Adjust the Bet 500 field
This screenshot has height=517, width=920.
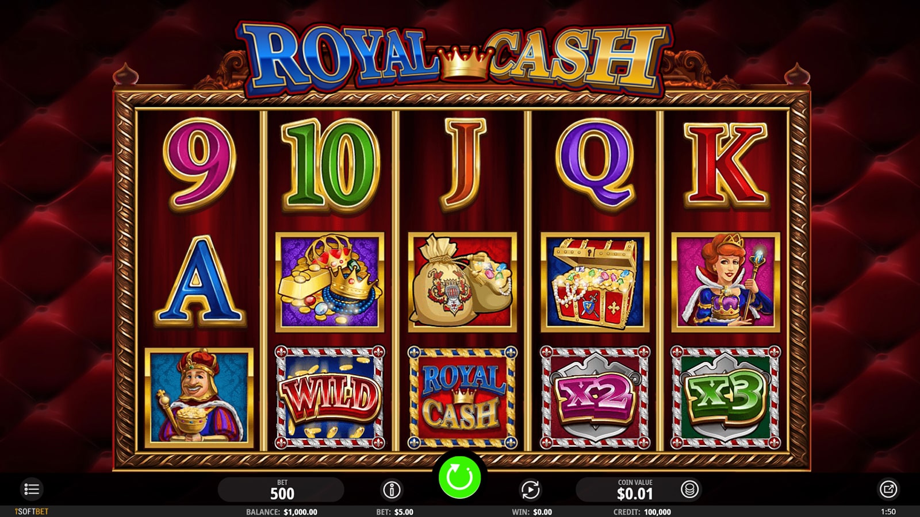(x=281, y=489)
